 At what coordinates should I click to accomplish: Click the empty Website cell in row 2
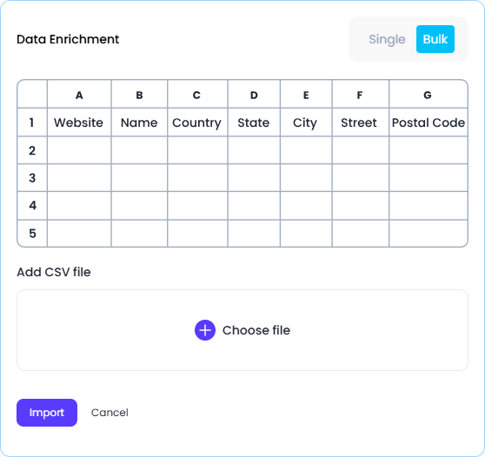click(79, 150)
